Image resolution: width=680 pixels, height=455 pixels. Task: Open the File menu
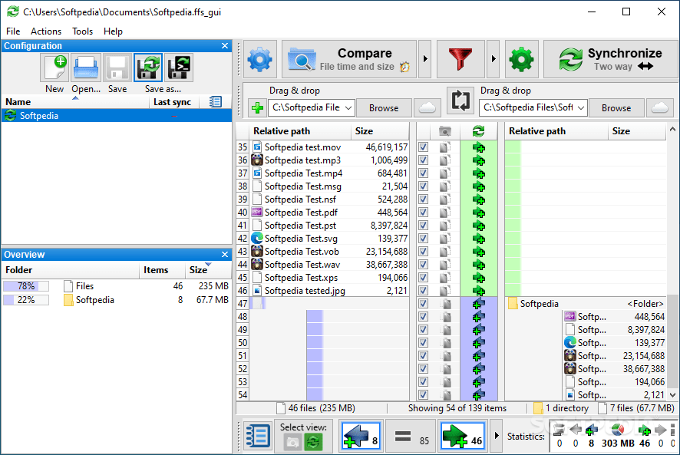(13, 31)
